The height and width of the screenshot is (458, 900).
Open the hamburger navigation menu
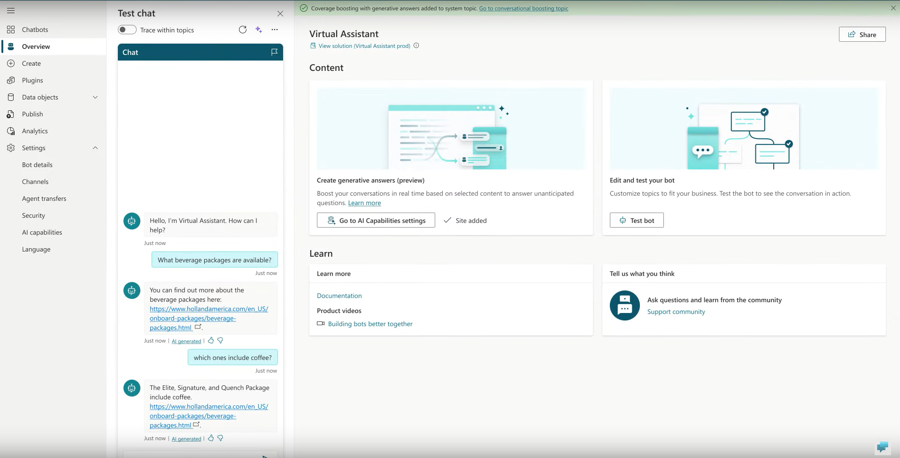coord(11,10)
